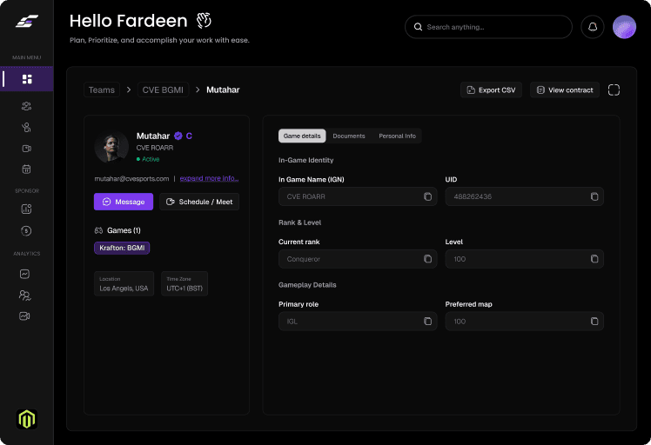
Task: Switch to the Personal Info tab
Action: tap(397, 136)
